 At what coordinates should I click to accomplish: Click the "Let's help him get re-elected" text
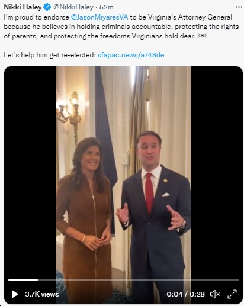pyautogui.click(x=50, y=55)
